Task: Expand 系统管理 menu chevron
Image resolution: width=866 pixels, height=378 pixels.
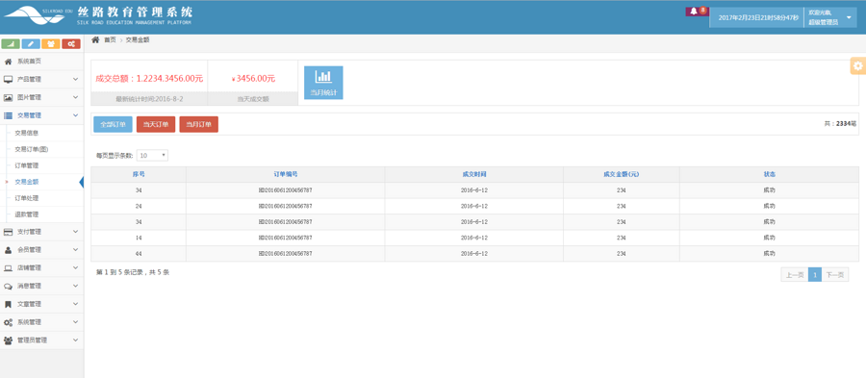Action: pyautogui.click(x=76, y=322)
